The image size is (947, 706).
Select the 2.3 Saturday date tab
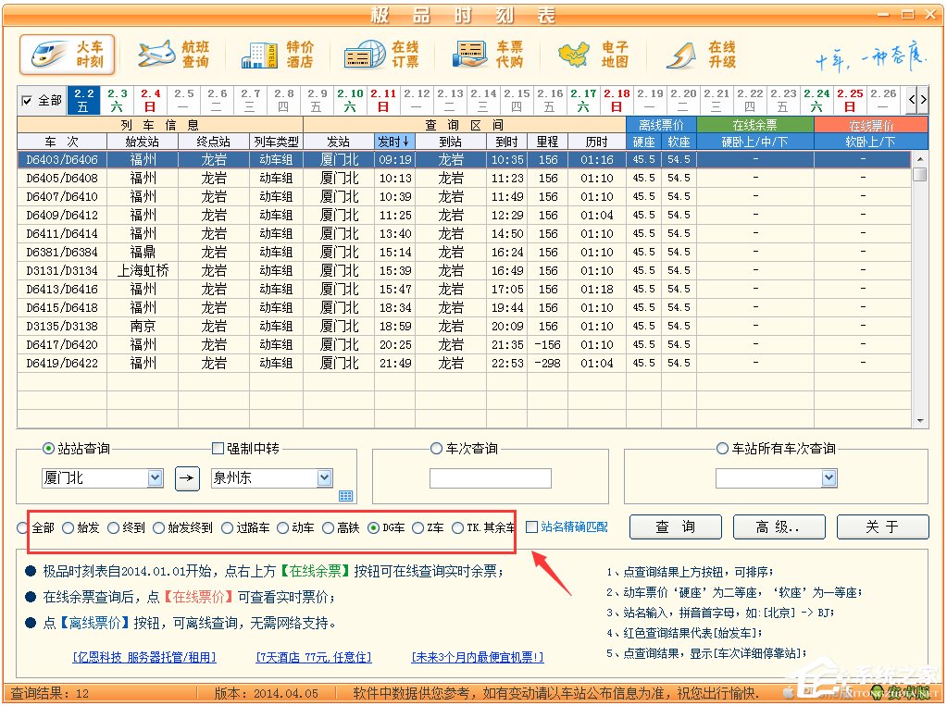coord(118,100)
